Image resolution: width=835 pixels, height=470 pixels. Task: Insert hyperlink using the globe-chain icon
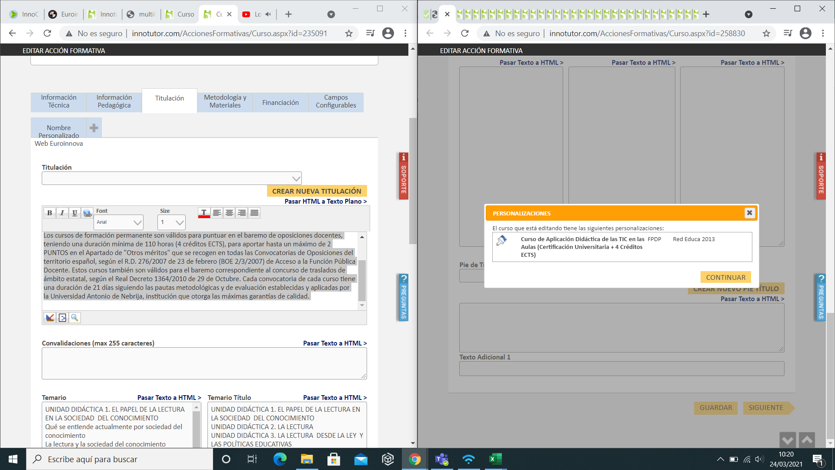pyautogui.click(x=87, y=213)
